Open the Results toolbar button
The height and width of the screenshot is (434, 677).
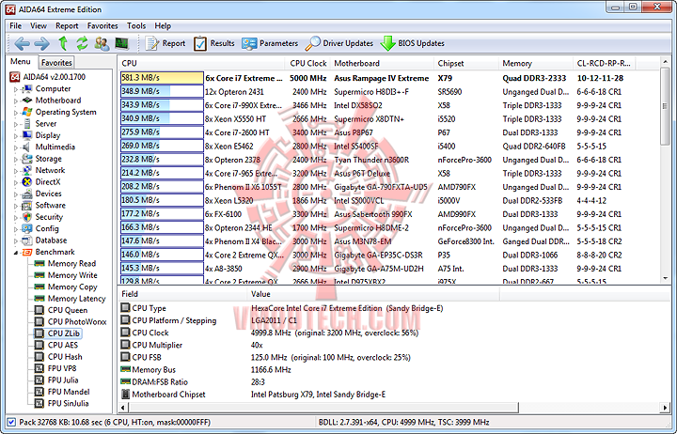pos(213,43)
